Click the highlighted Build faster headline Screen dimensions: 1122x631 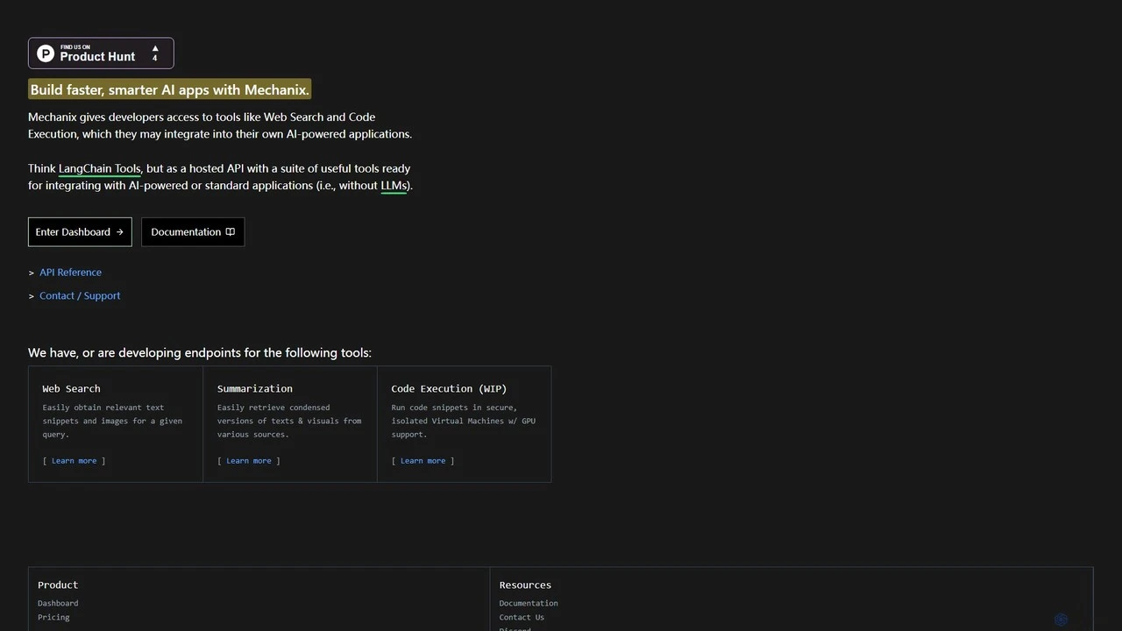tap(170, 89)
